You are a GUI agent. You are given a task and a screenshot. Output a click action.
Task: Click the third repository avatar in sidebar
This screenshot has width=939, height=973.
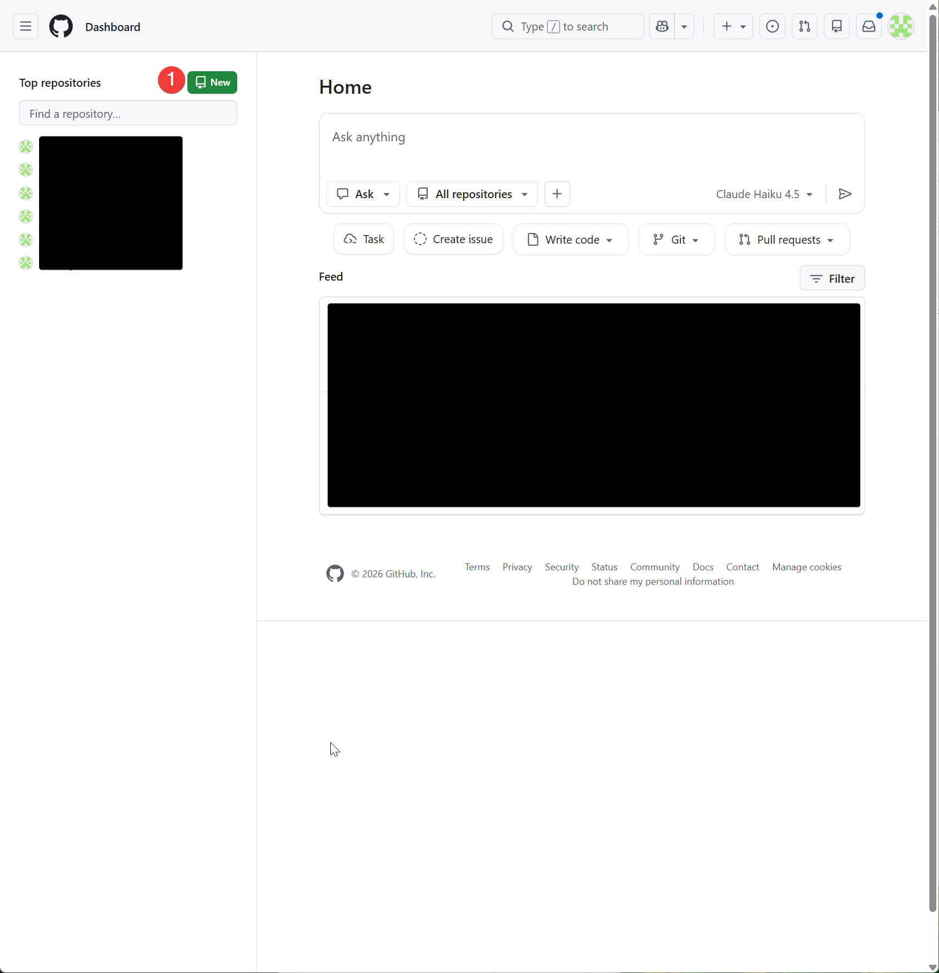[26, 193]
